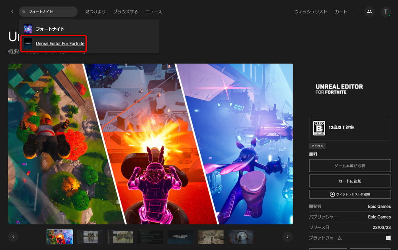This screenshot has height=250, width=398.
Task: Select the colorful three-panel thumbnail
Action: click(x=60, y=237)
